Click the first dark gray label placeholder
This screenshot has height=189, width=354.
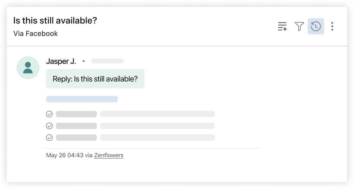[x=76, y=114]
